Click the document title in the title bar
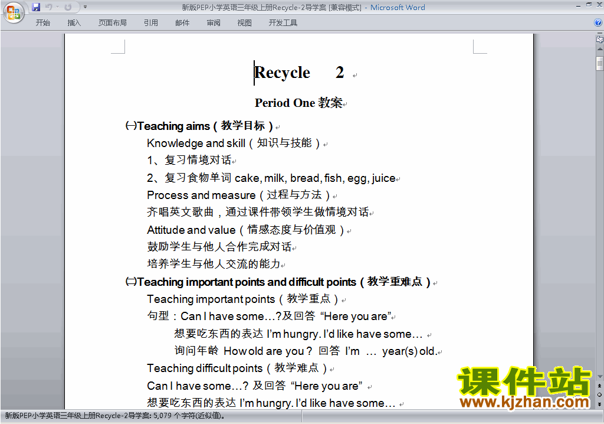604x424 pixels. (x=303, y=7)
